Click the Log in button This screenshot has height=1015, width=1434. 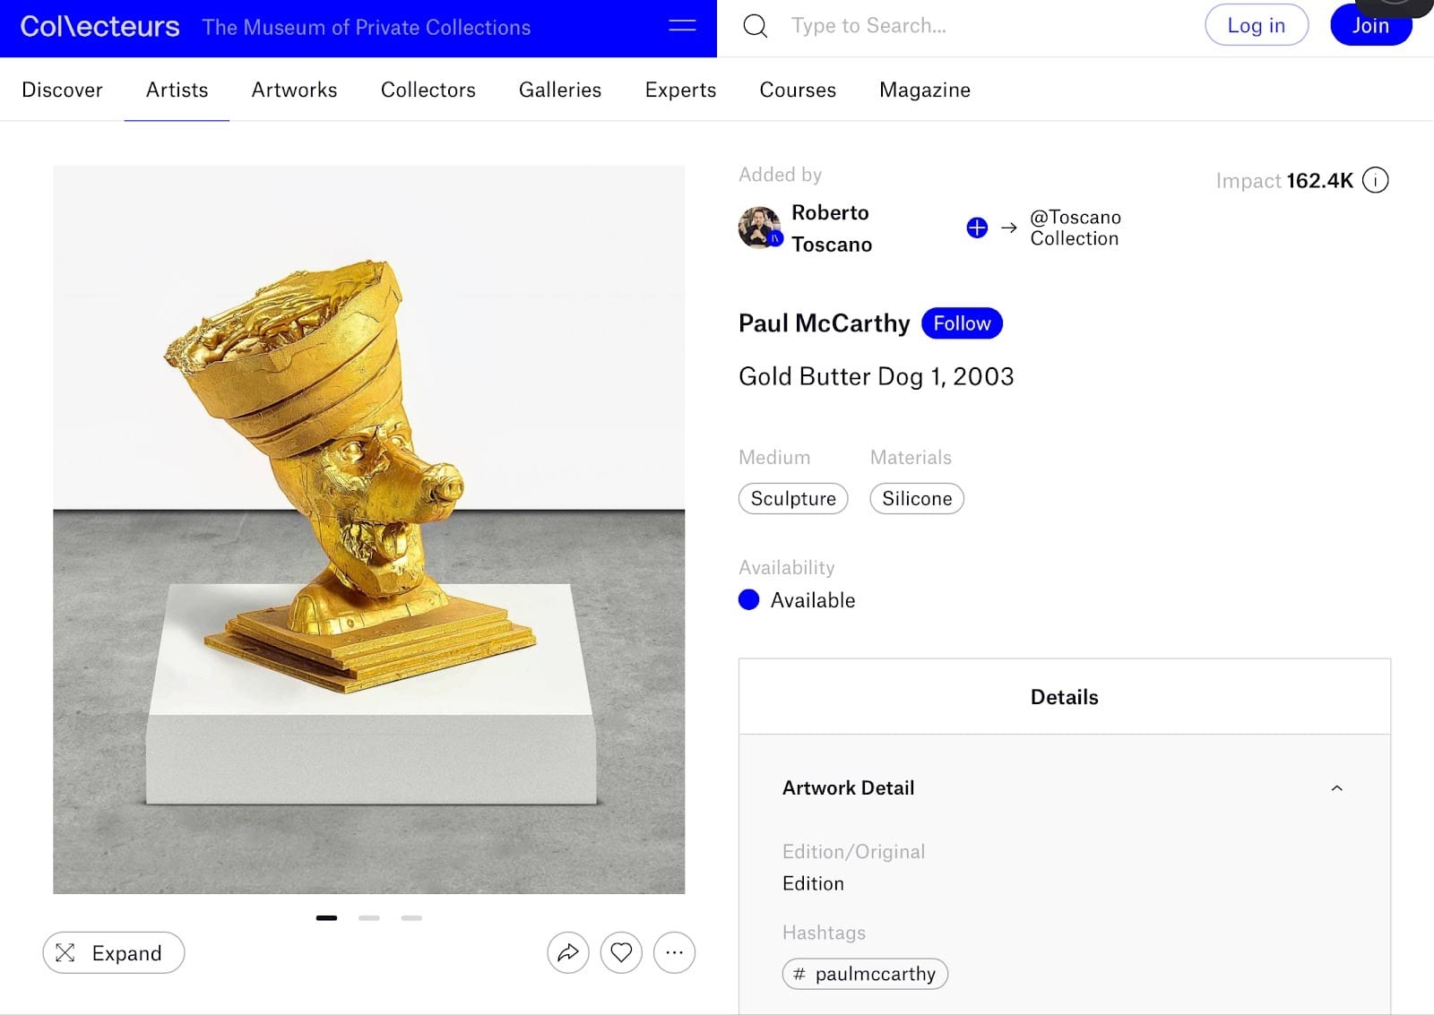[1256, 26]
